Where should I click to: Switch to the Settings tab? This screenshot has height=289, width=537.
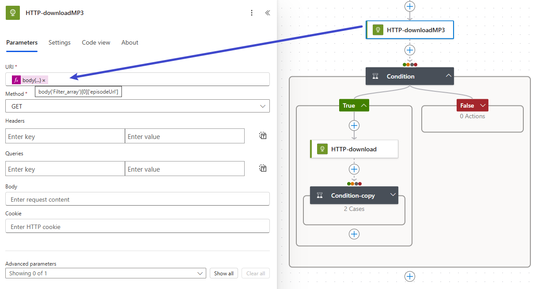coord(60,43)
